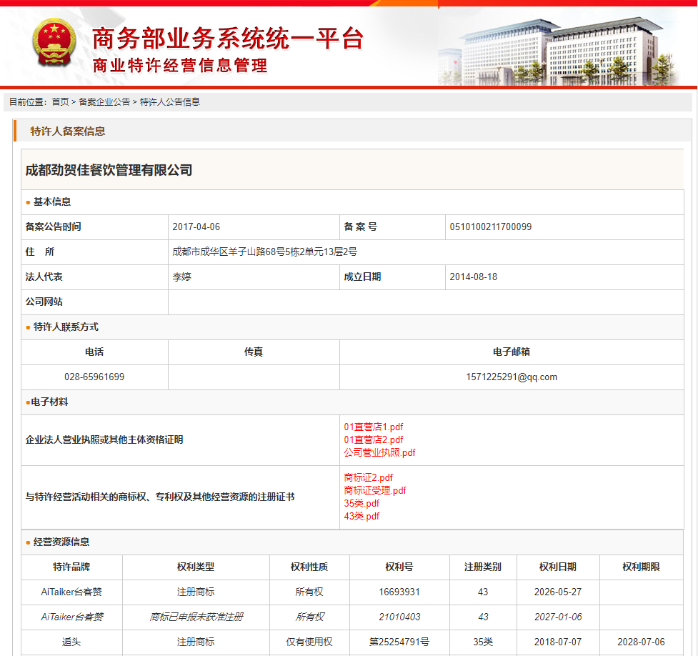
Task: Click the 权利性质 column header
Action: [x=309, y=567]
